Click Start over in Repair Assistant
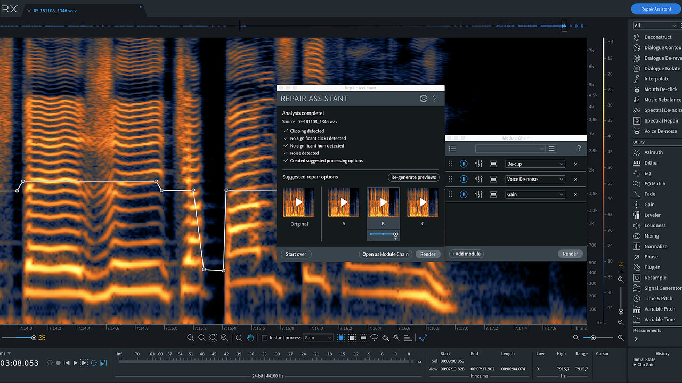This screenshot has height=383, width=682. (296, 254)
